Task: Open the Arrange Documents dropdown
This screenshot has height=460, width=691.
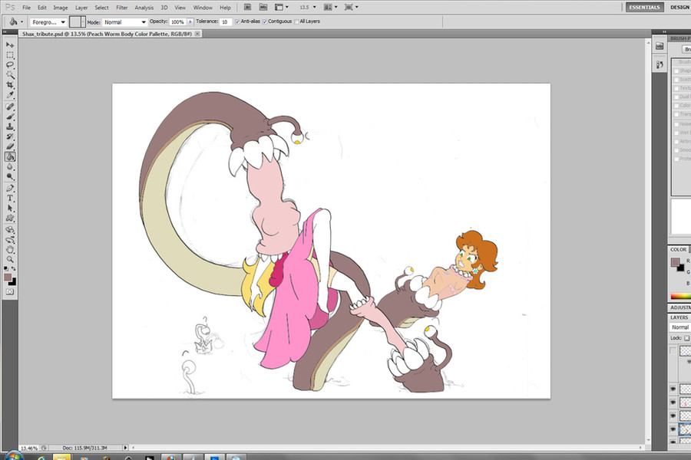Action: coord(330,7)
